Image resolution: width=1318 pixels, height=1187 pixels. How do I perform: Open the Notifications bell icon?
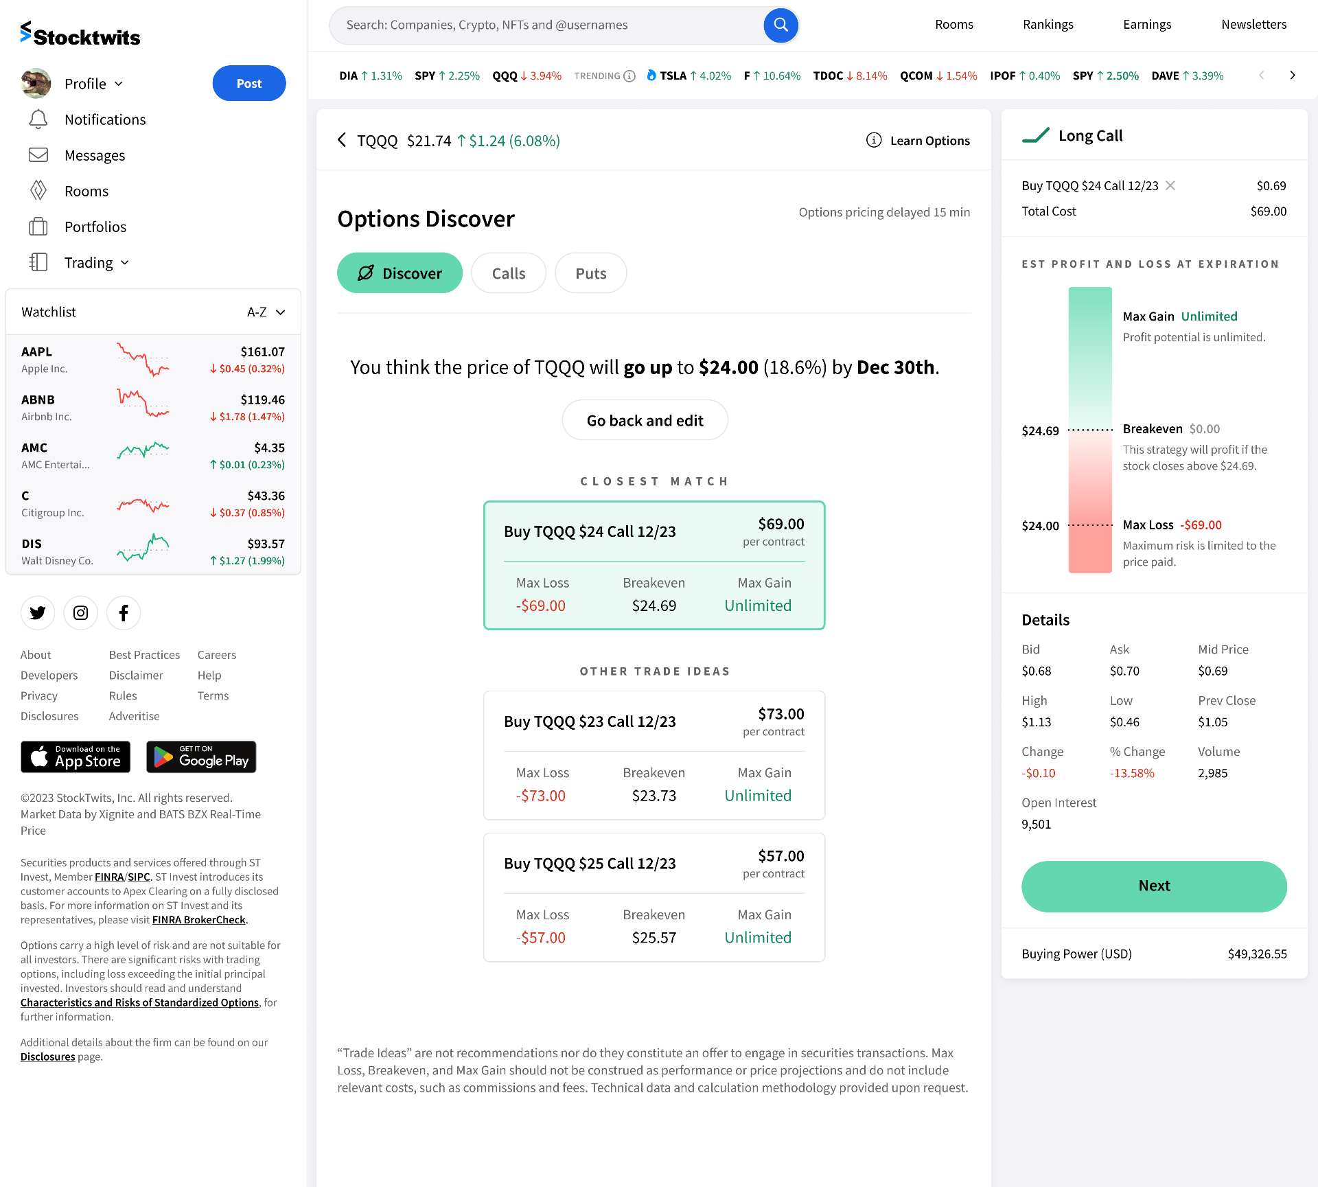(x=38, y=119)
